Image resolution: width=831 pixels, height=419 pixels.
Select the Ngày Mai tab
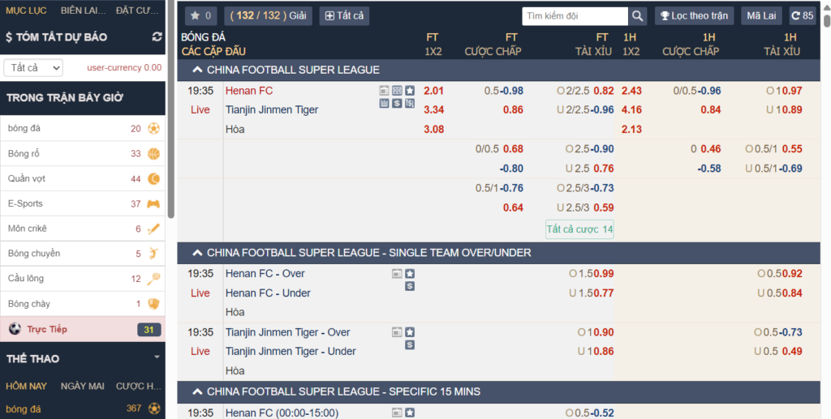[82, 386]
